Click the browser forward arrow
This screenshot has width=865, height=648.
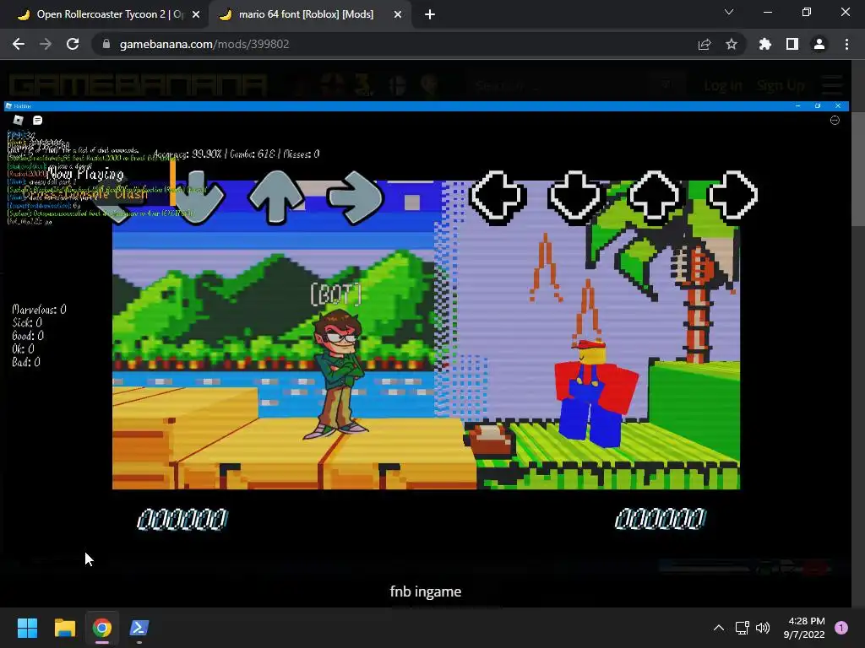pyautogui.click(x=46, y=44)
